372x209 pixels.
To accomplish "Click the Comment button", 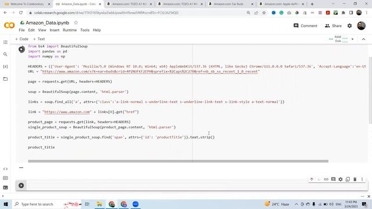I will pos(305,26).
